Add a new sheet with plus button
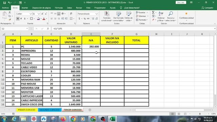Screen dimensions: 217x122 pyautogui.click(x=90, y=110)
